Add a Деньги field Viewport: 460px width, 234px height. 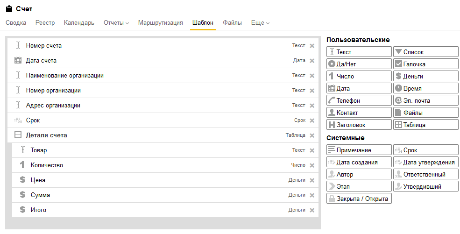[x=426, y=76]
